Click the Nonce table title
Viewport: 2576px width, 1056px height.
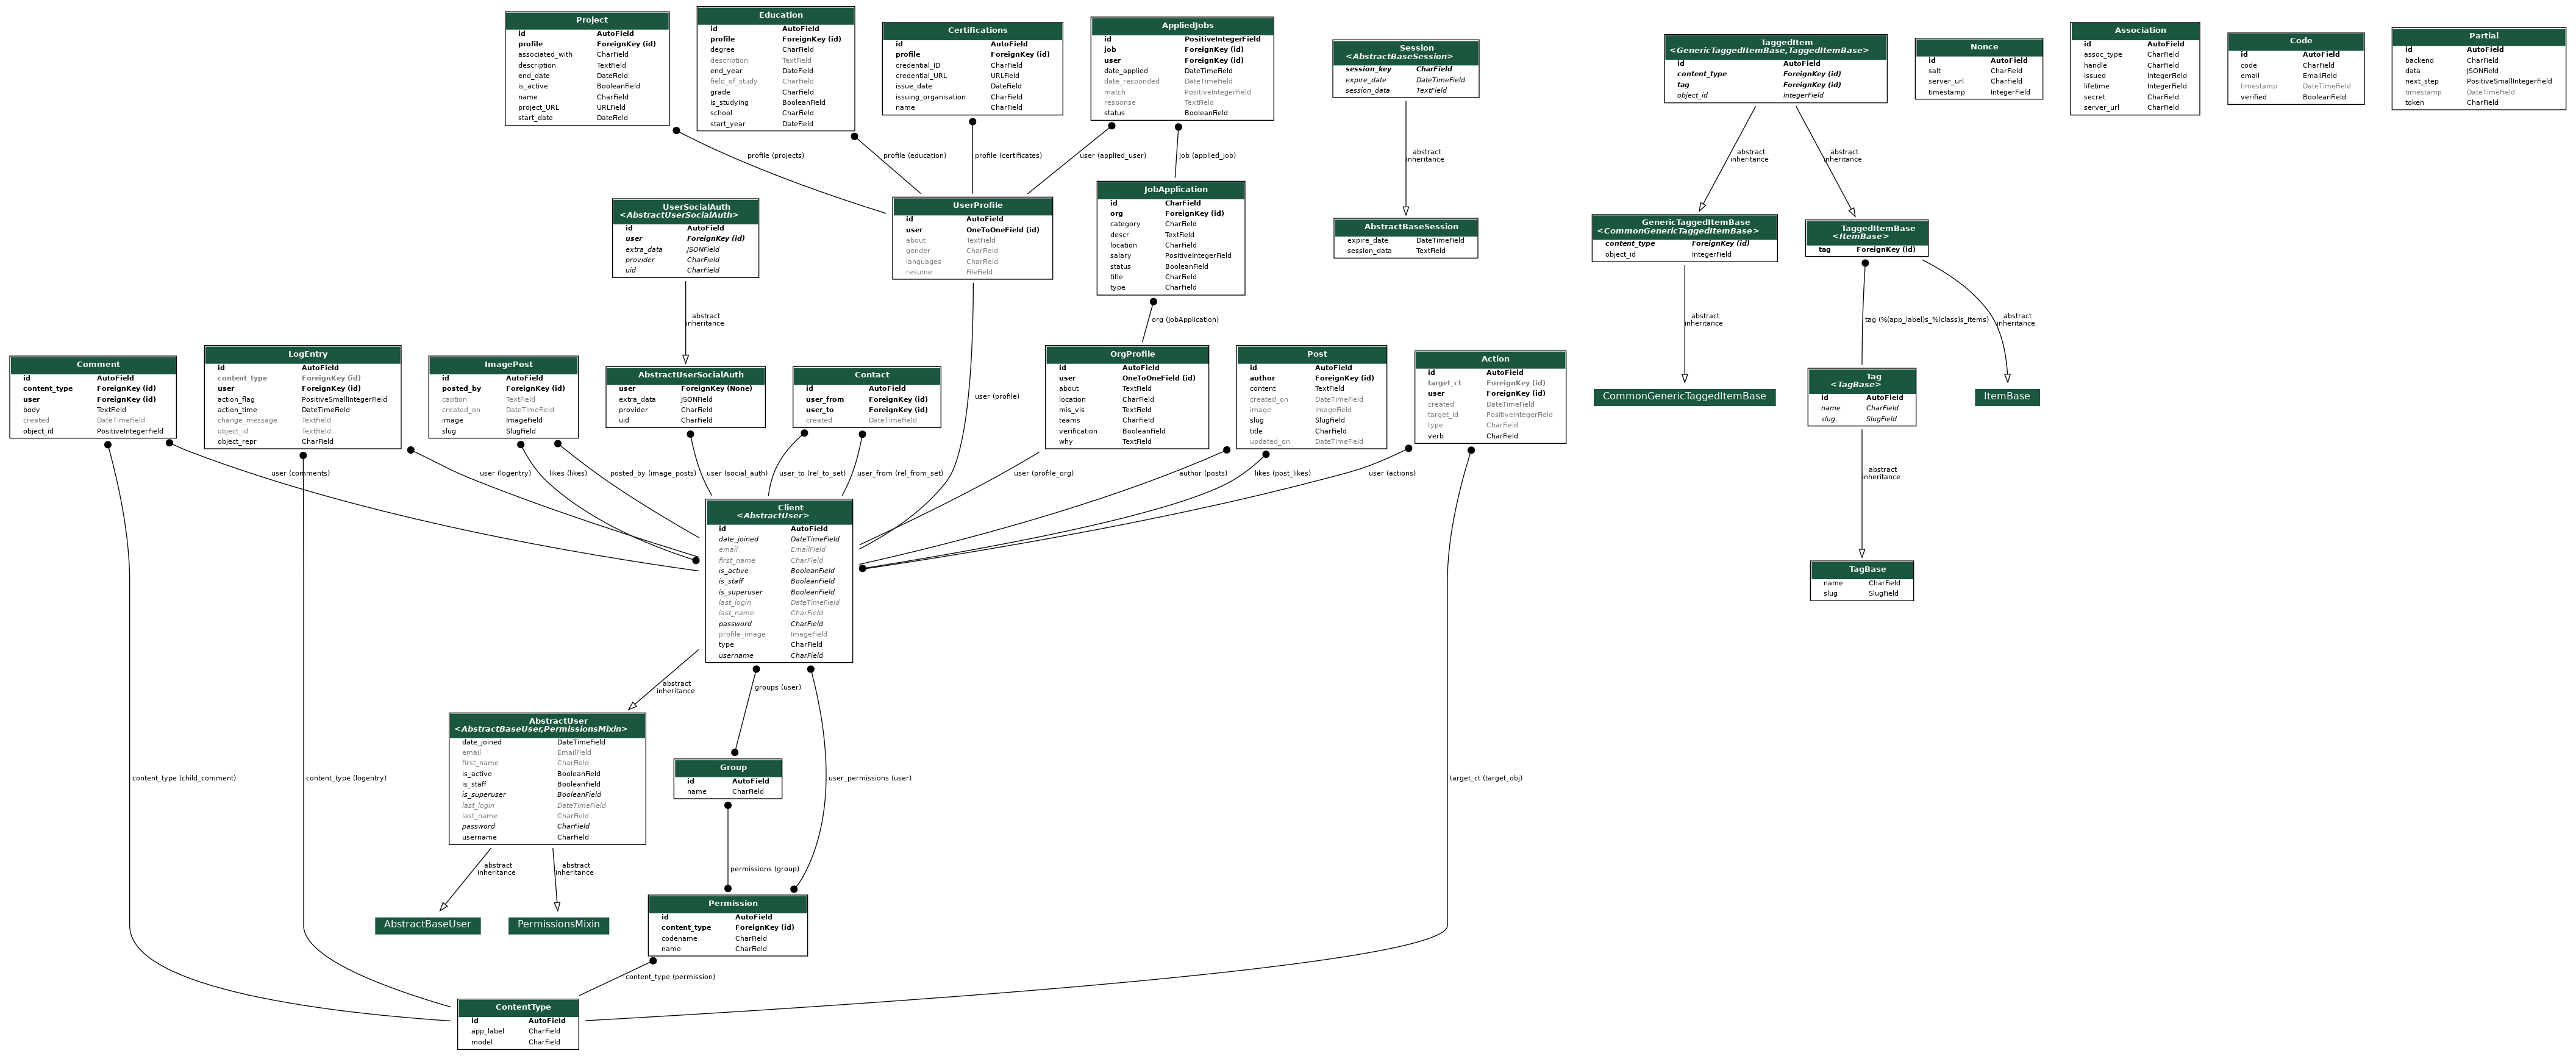[1979, 47]
